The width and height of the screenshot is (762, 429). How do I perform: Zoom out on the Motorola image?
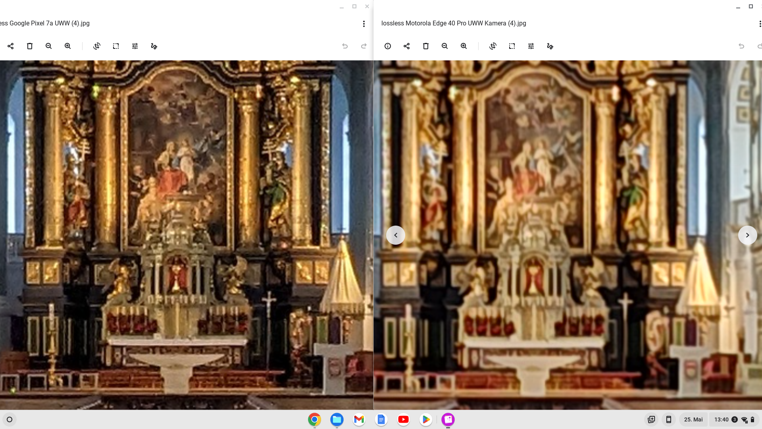coord(445,46)
